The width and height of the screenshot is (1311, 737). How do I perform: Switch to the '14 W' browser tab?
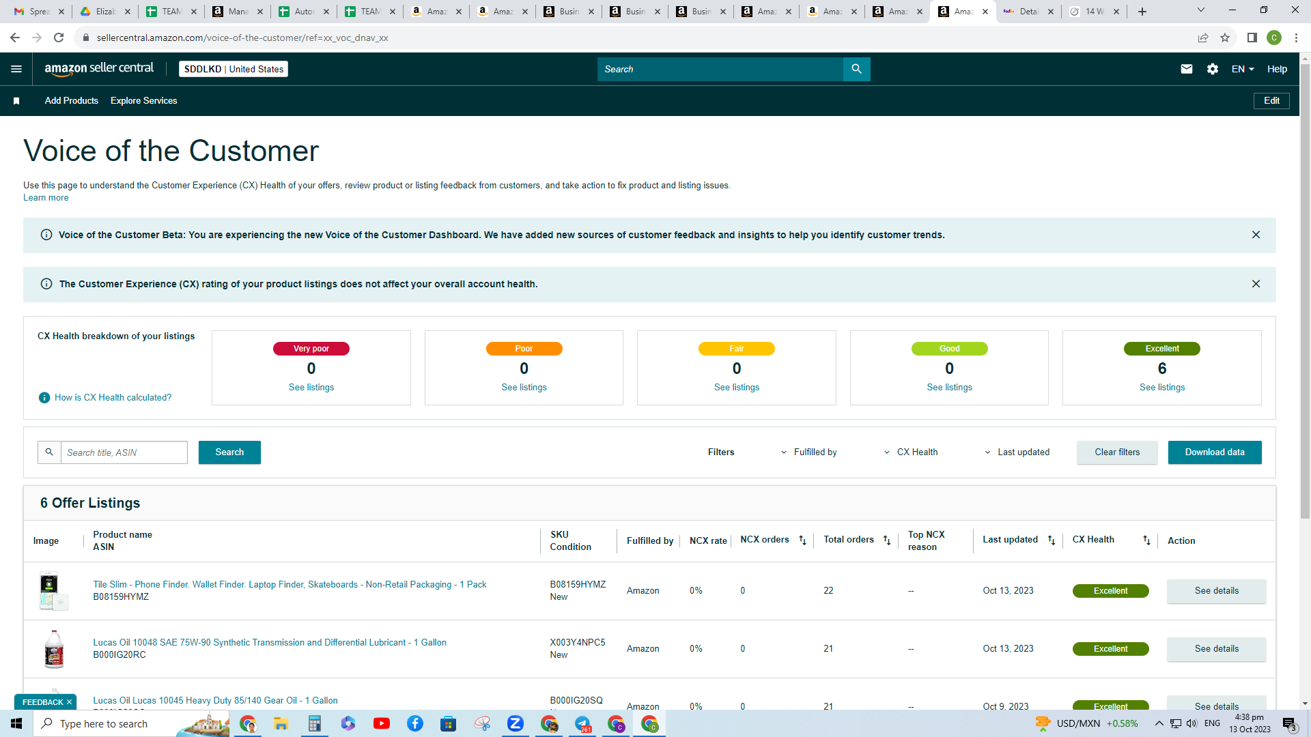1095,12
